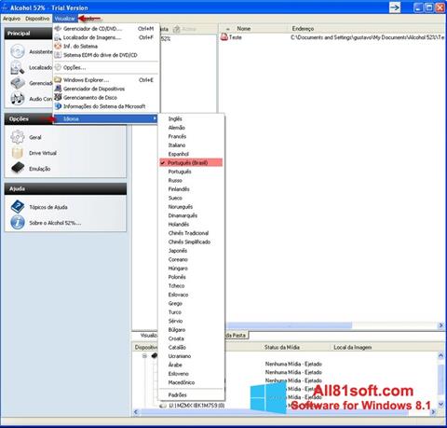Click the Microsoft system information icon
Viewport: 447px width, 428px height.
[x=58, y=106]
